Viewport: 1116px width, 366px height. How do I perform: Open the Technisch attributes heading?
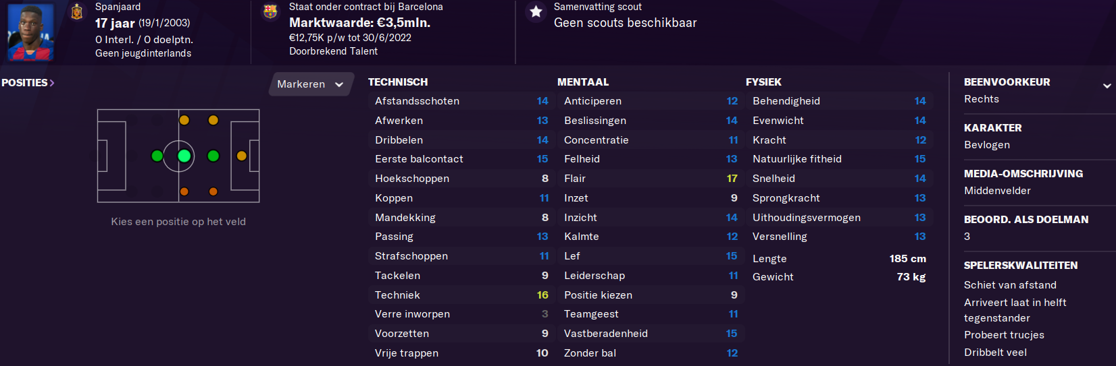click(x=398, y=82)
